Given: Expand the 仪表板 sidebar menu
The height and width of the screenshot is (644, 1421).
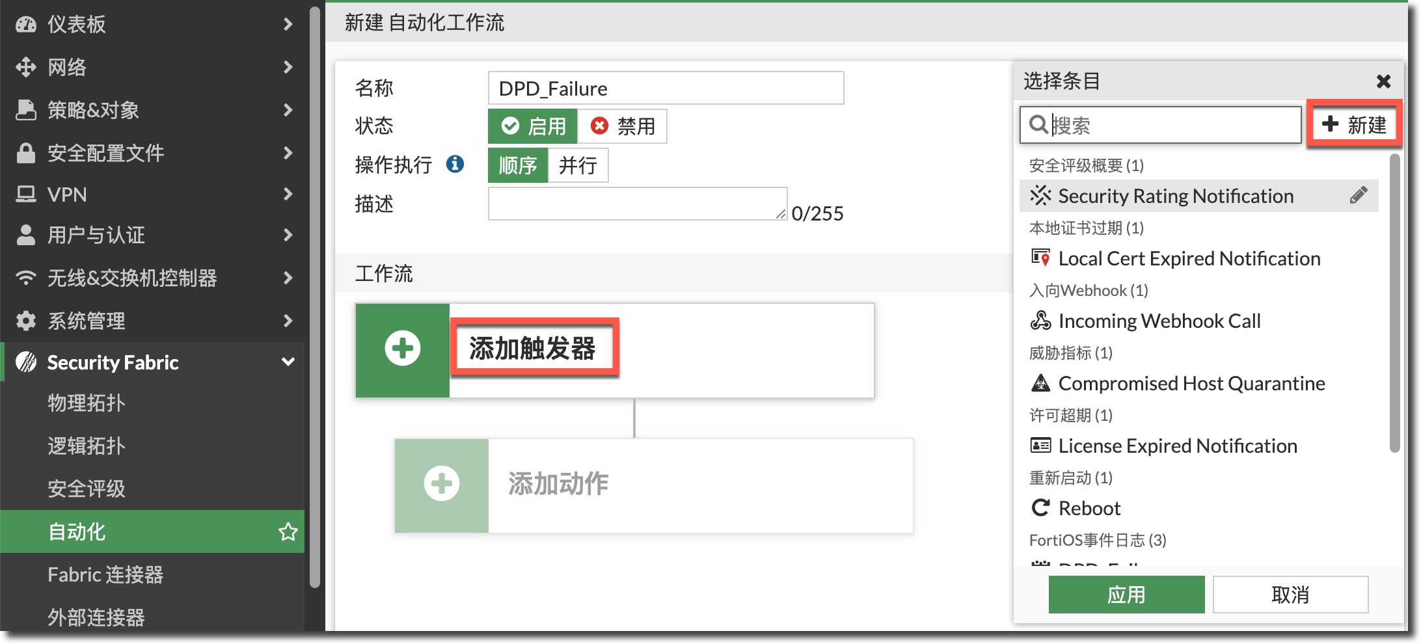Looking at the screenshot, I should point(153,24).
